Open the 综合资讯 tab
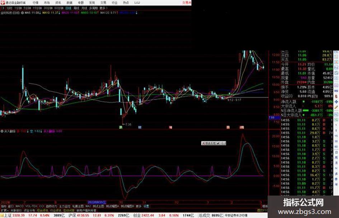The width and height of the screenshot is (339, 218). 43,210
